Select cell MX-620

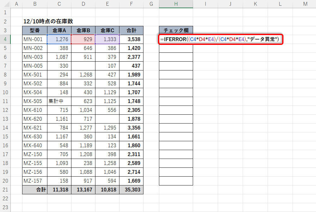pos(35,119)
